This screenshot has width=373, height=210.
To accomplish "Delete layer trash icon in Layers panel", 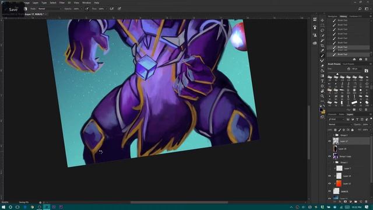I will 367,202.
